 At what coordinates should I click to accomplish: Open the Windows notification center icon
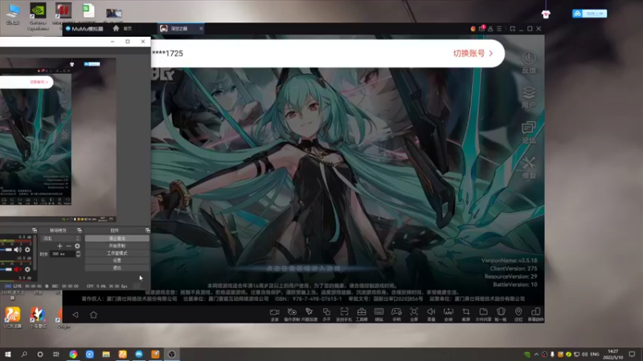pos(632,354)
